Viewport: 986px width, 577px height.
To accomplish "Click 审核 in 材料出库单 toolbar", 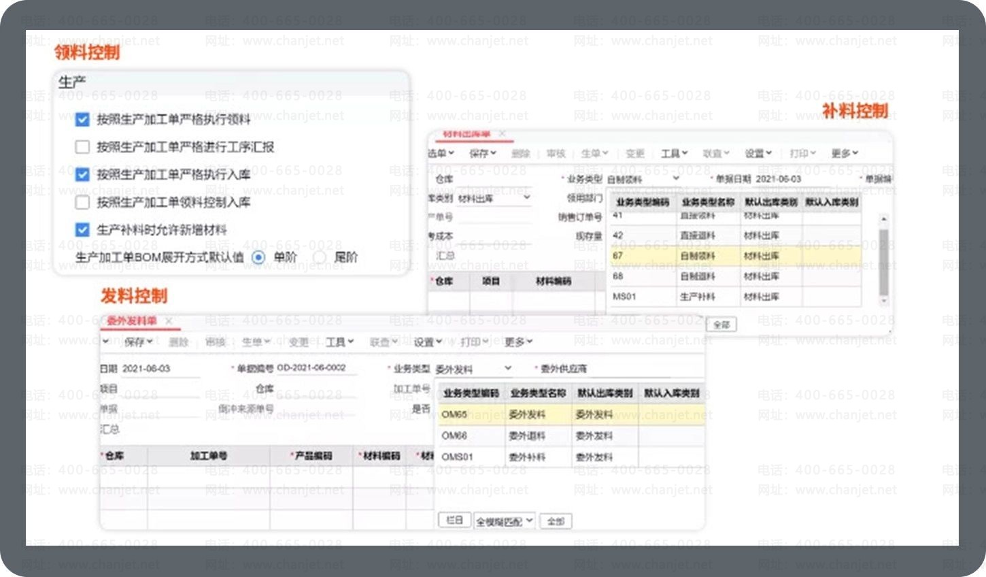I will [x=556, y=154].
